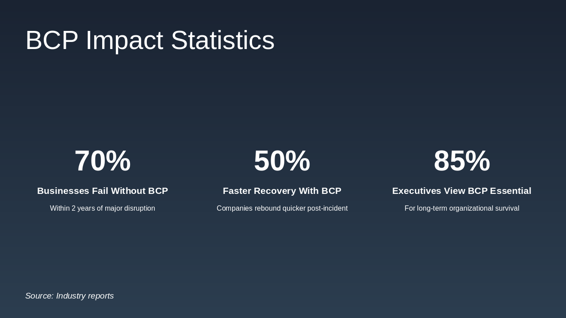
Task: Click the word 'BCP' in the slide title
Action: (52, 40)
